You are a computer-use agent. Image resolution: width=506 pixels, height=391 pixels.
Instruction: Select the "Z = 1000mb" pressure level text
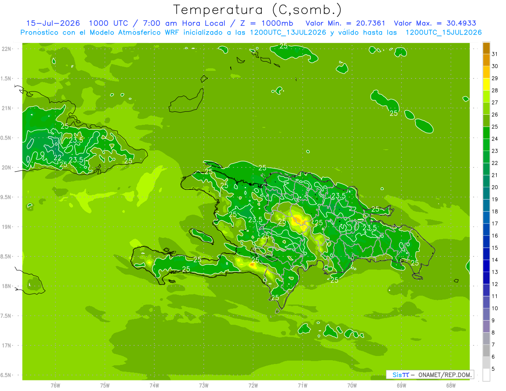point(267,23)
